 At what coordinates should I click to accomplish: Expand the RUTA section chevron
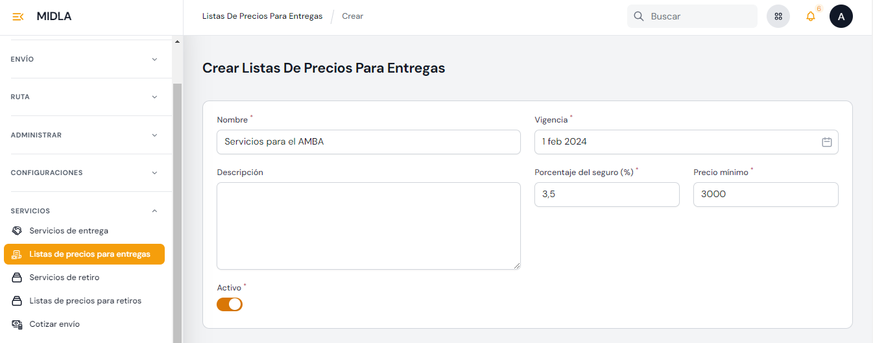click(x=154, y=97)
